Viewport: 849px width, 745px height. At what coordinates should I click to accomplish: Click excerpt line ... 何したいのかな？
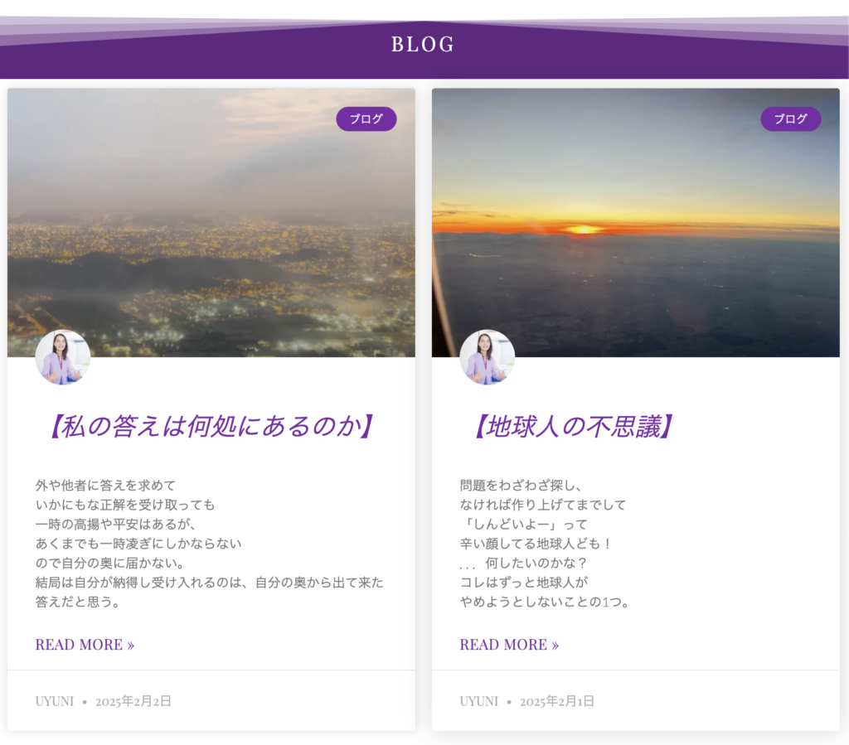pos(524,563)
